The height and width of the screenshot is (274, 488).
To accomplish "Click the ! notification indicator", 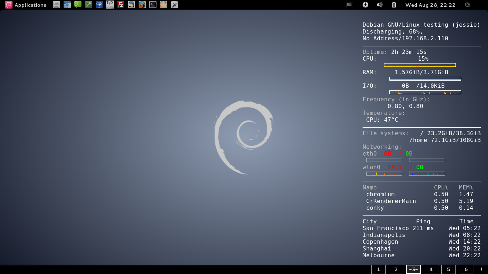I will pyautogui.click(x=481, y=269).
